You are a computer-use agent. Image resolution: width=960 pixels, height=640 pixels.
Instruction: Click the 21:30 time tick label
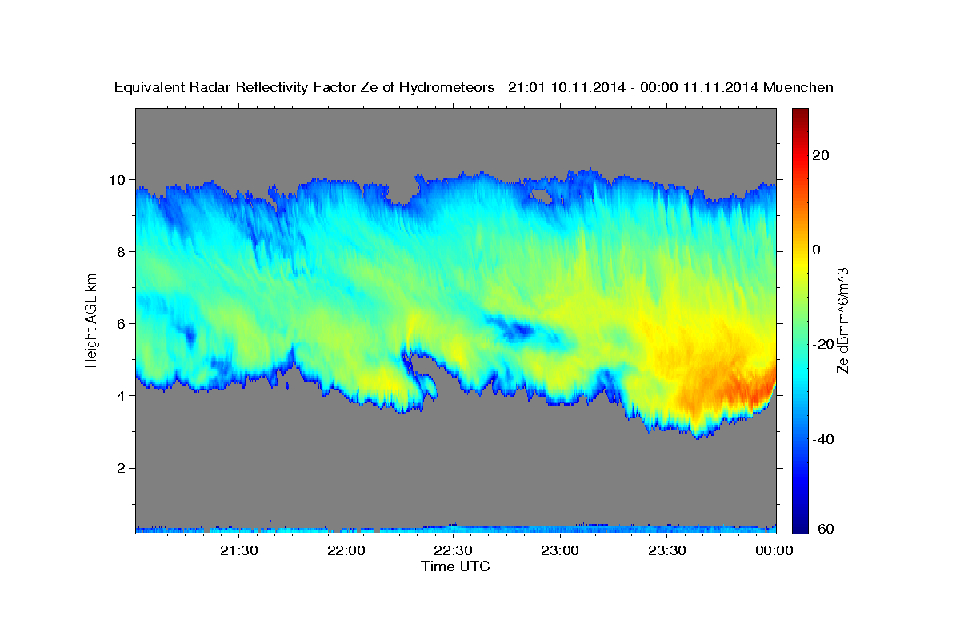pyautogui.click(x=239, y=550)
